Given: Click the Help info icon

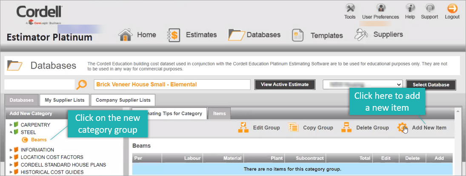Looking at the screenshot, I should click(410, 8).
